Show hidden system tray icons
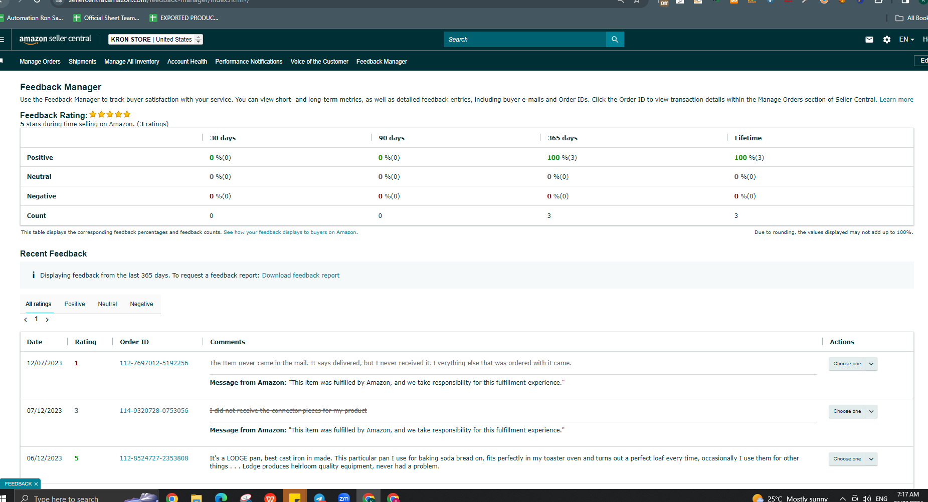Viewport: 928px width, 502px height. coord(843,498)
